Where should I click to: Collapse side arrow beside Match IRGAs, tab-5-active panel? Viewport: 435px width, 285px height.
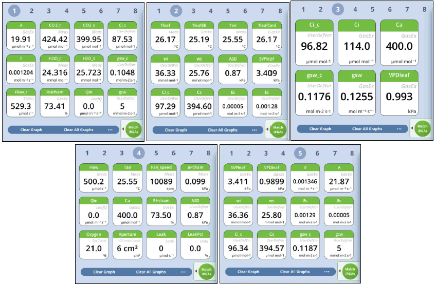340,271
